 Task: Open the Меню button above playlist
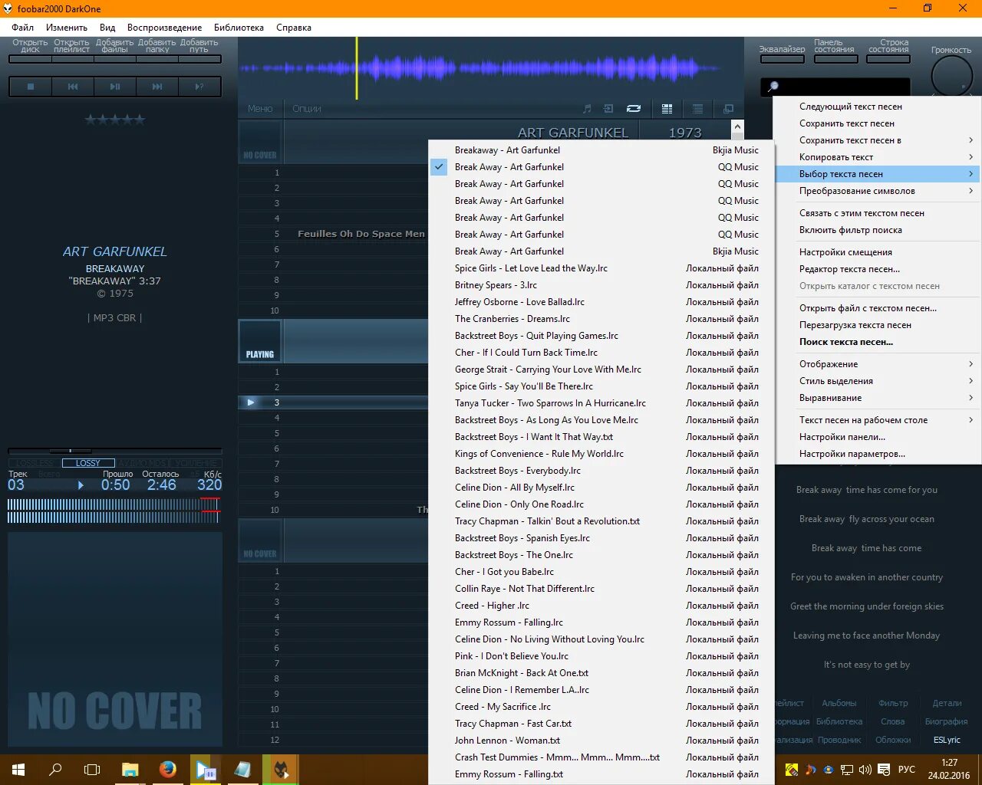point(260,109)
